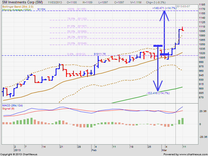Select the H=1109 high value
Viewport: 208px width, 156px height.
[87, 2]
